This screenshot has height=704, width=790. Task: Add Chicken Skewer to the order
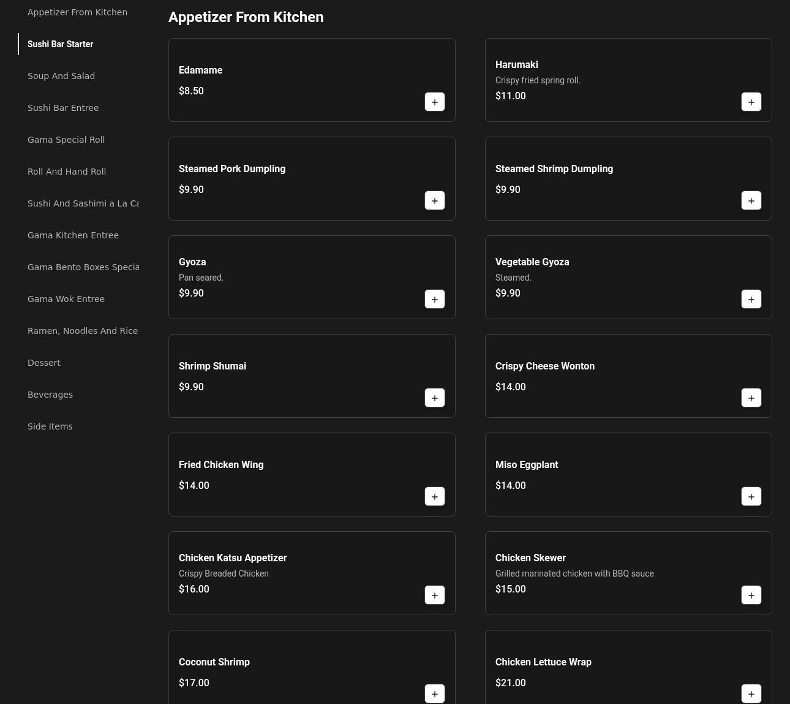751,596
